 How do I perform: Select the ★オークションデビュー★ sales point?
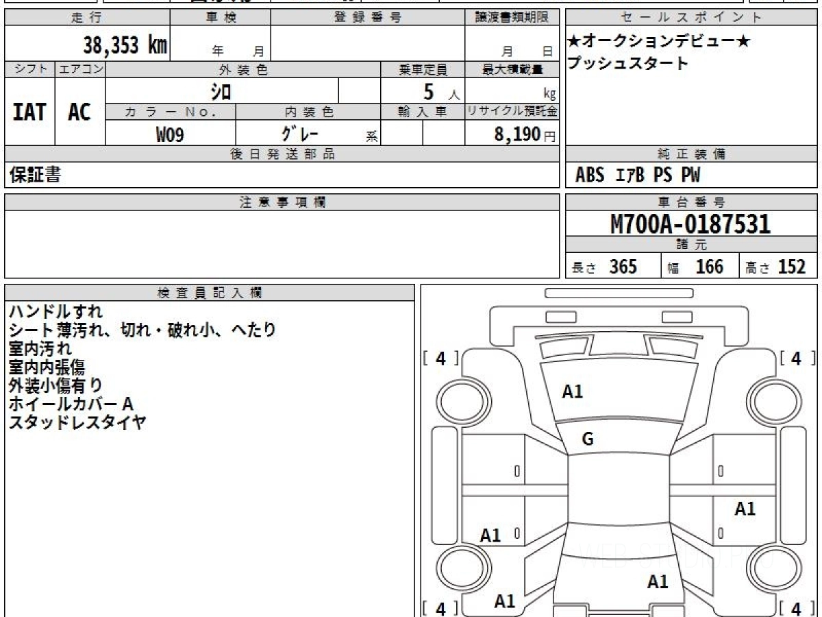[x=659, y=42]
